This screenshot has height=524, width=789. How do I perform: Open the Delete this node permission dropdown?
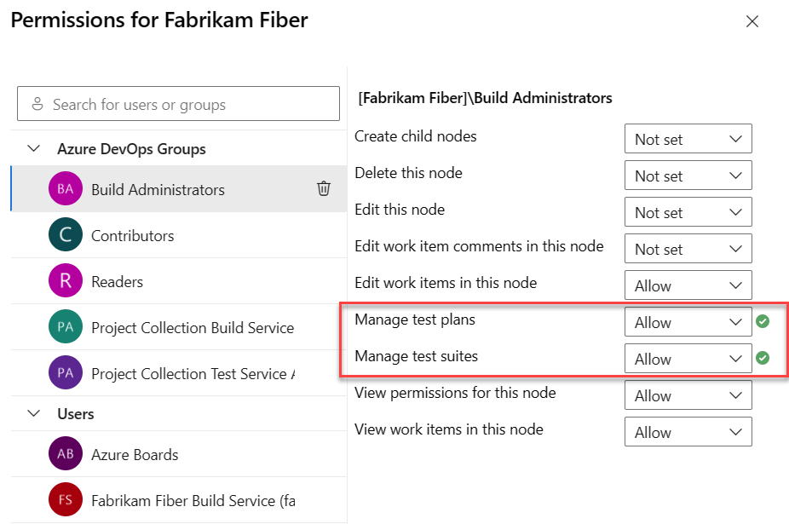pos(688,175)
